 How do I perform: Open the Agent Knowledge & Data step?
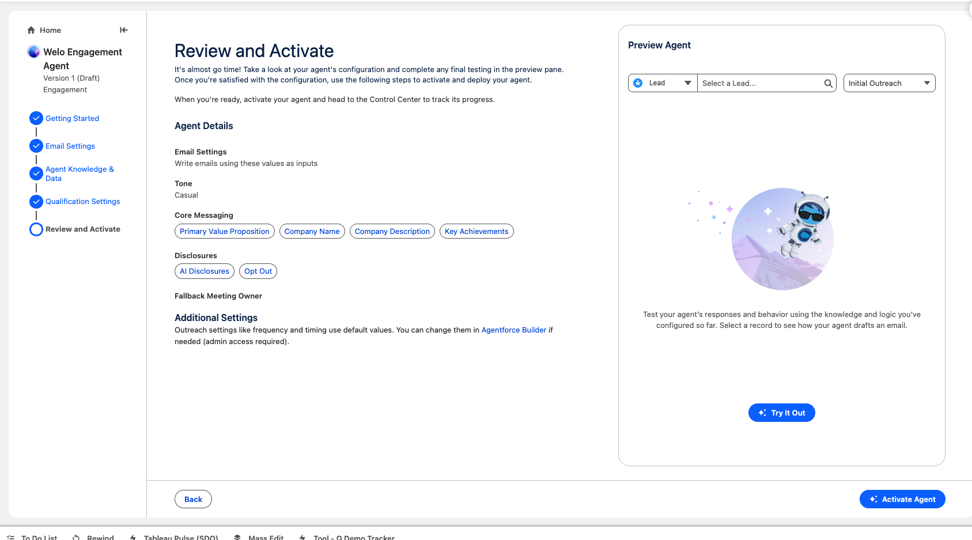coord(80,173)
